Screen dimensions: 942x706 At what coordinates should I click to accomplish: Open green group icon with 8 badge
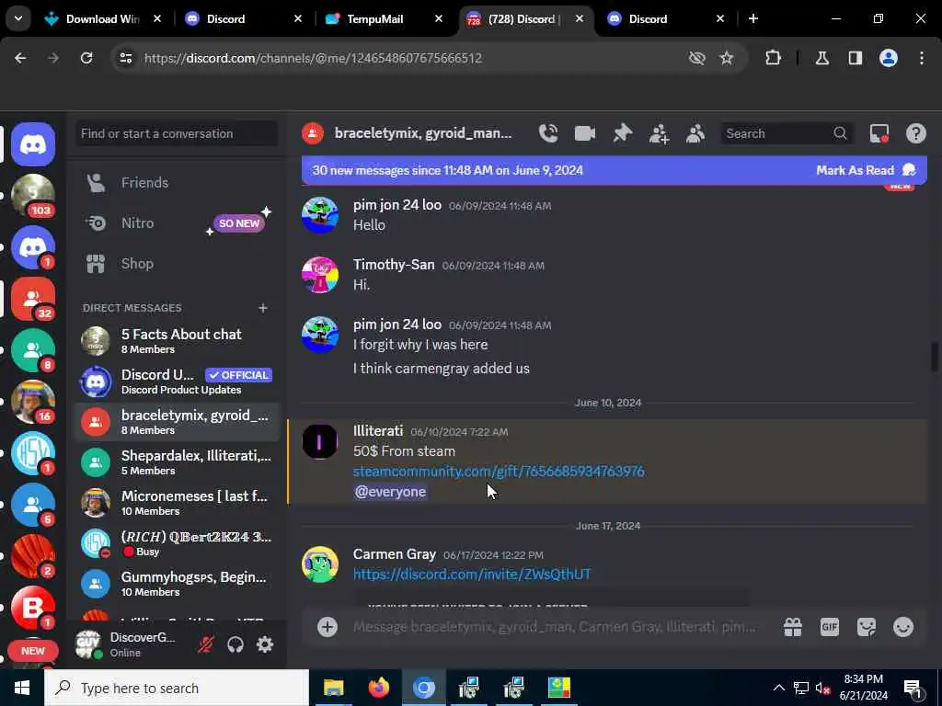tap(33, 350)
